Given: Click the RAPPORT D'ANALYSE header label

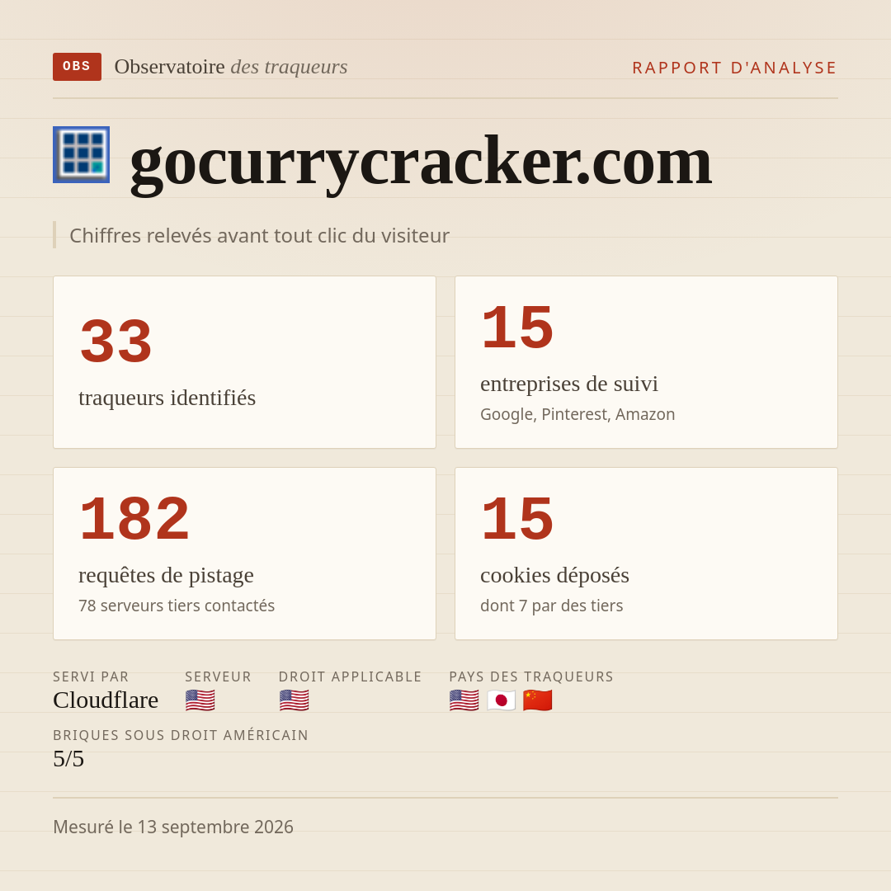Looking at the screenshot, I should (735, 68).
